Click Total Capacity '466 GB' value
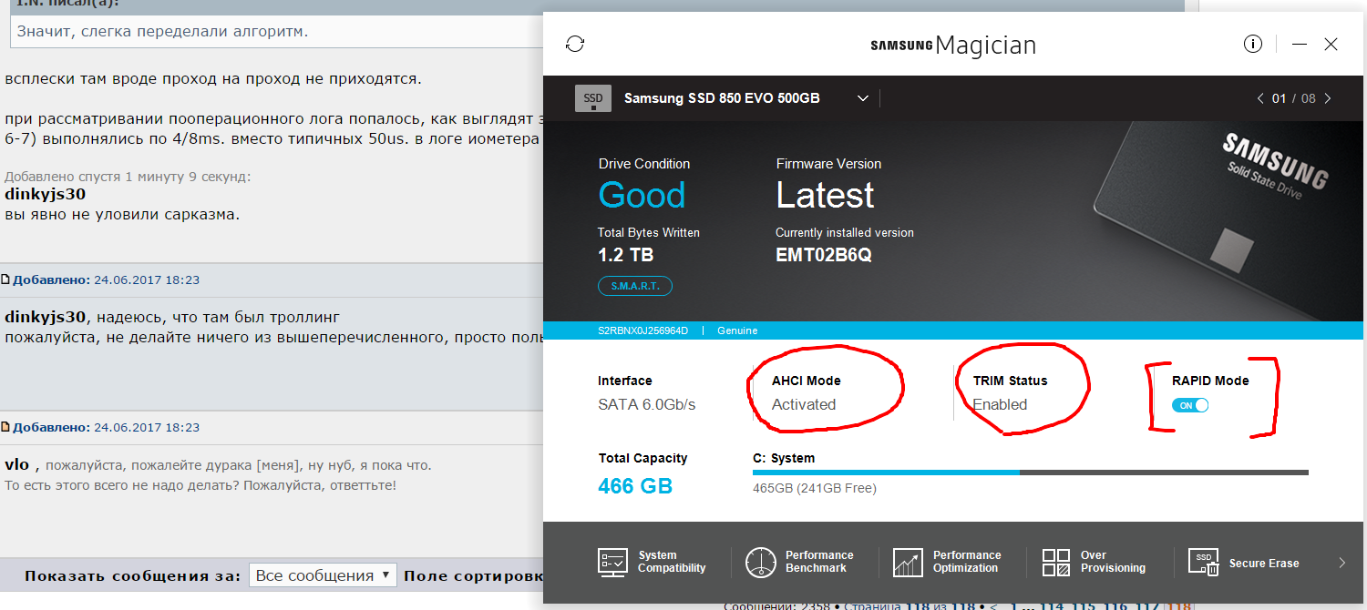Viewport: 1367px width, 610px height. click(x=635, y=486)
